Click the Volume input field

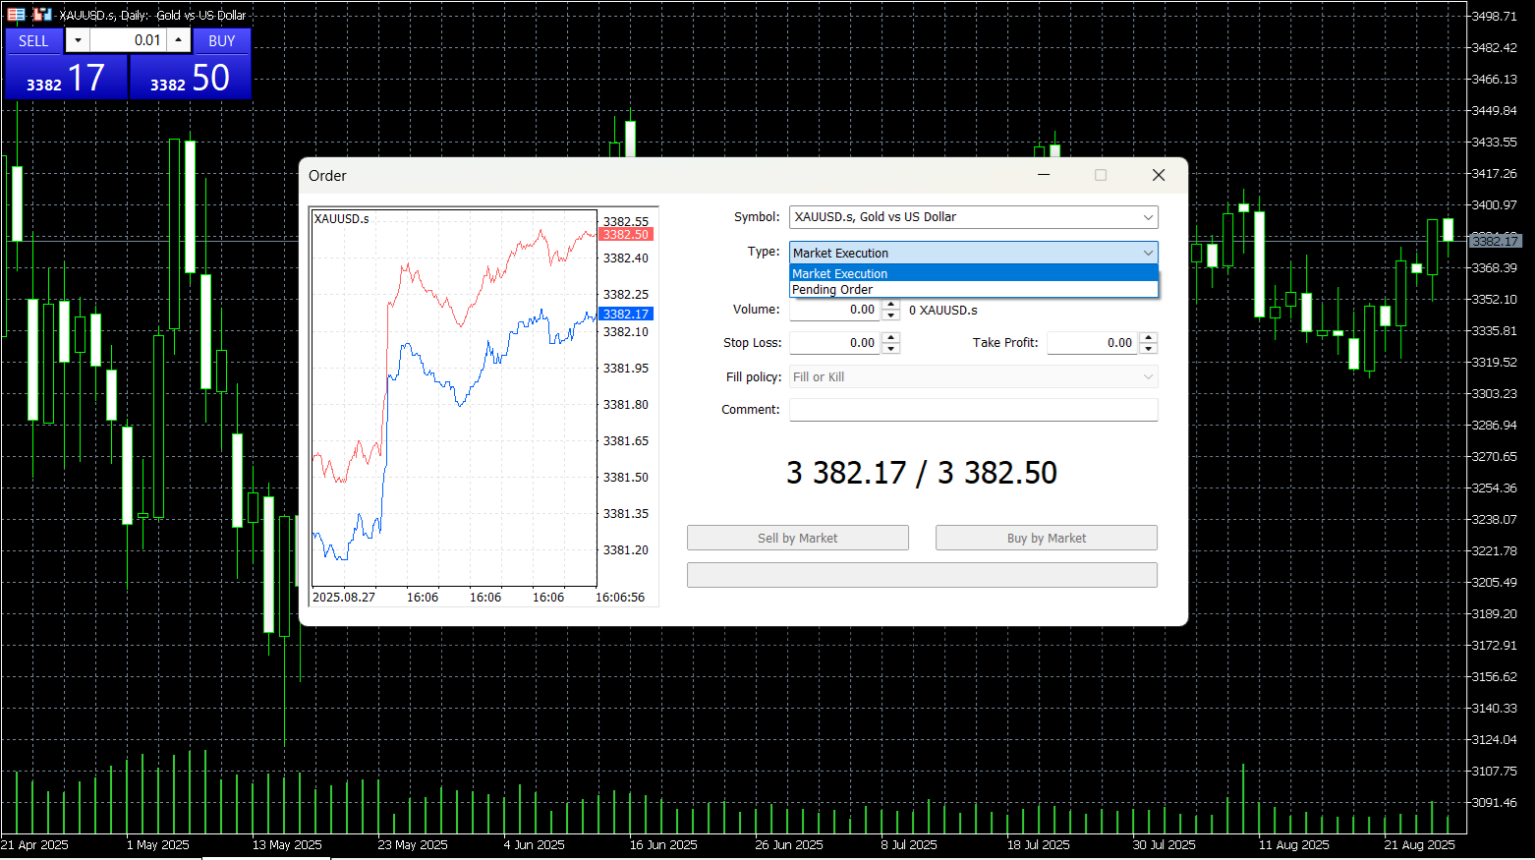coord(834,310)
